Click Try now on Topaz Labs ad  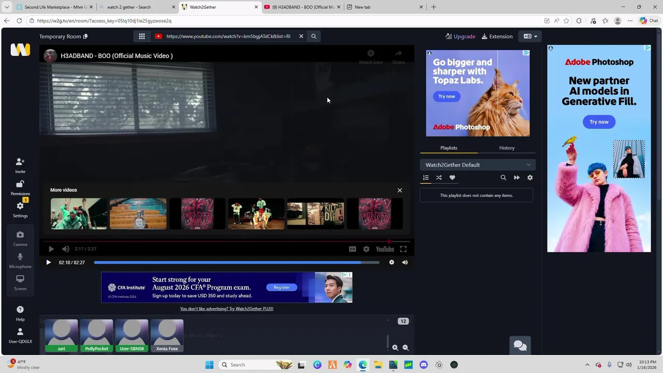point(446,96)
